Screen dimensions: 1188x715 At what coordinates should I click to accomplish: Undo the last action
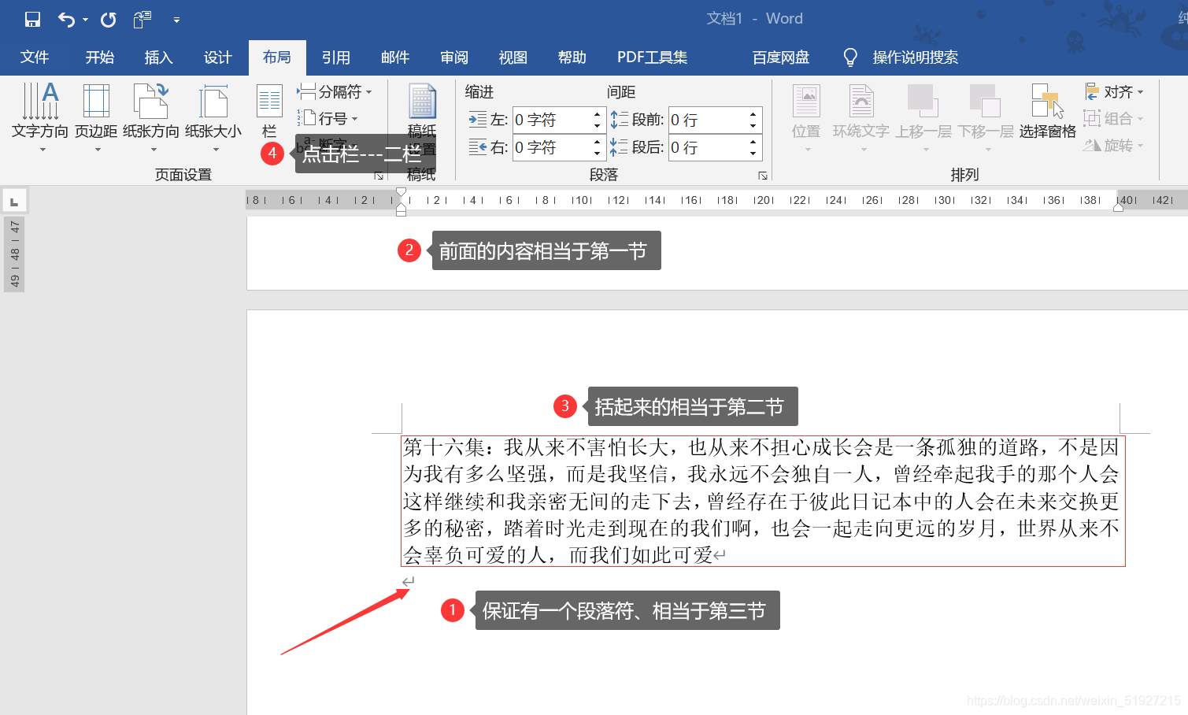click(x=66, y=19)
